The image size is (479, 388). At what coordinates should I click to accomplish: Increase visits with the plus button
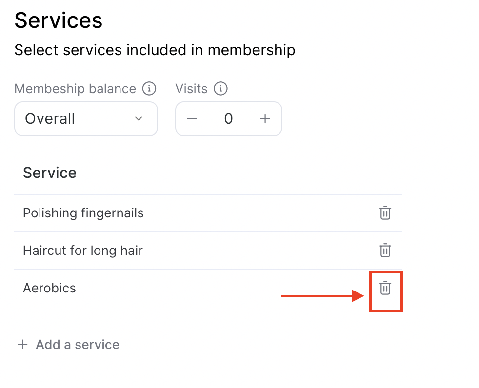pos(265,119)
